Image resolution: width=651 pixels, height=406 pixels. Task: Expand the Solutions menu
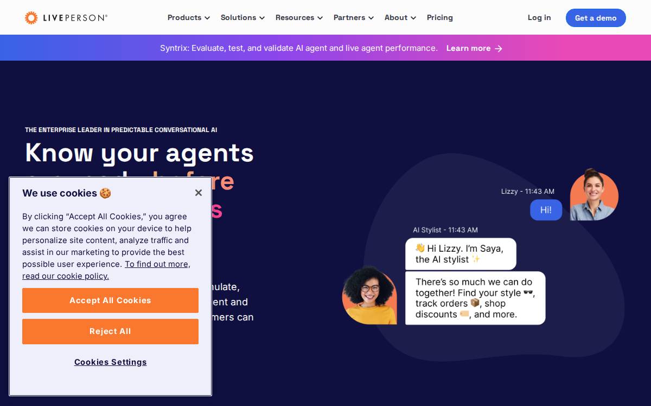point(243,17)
